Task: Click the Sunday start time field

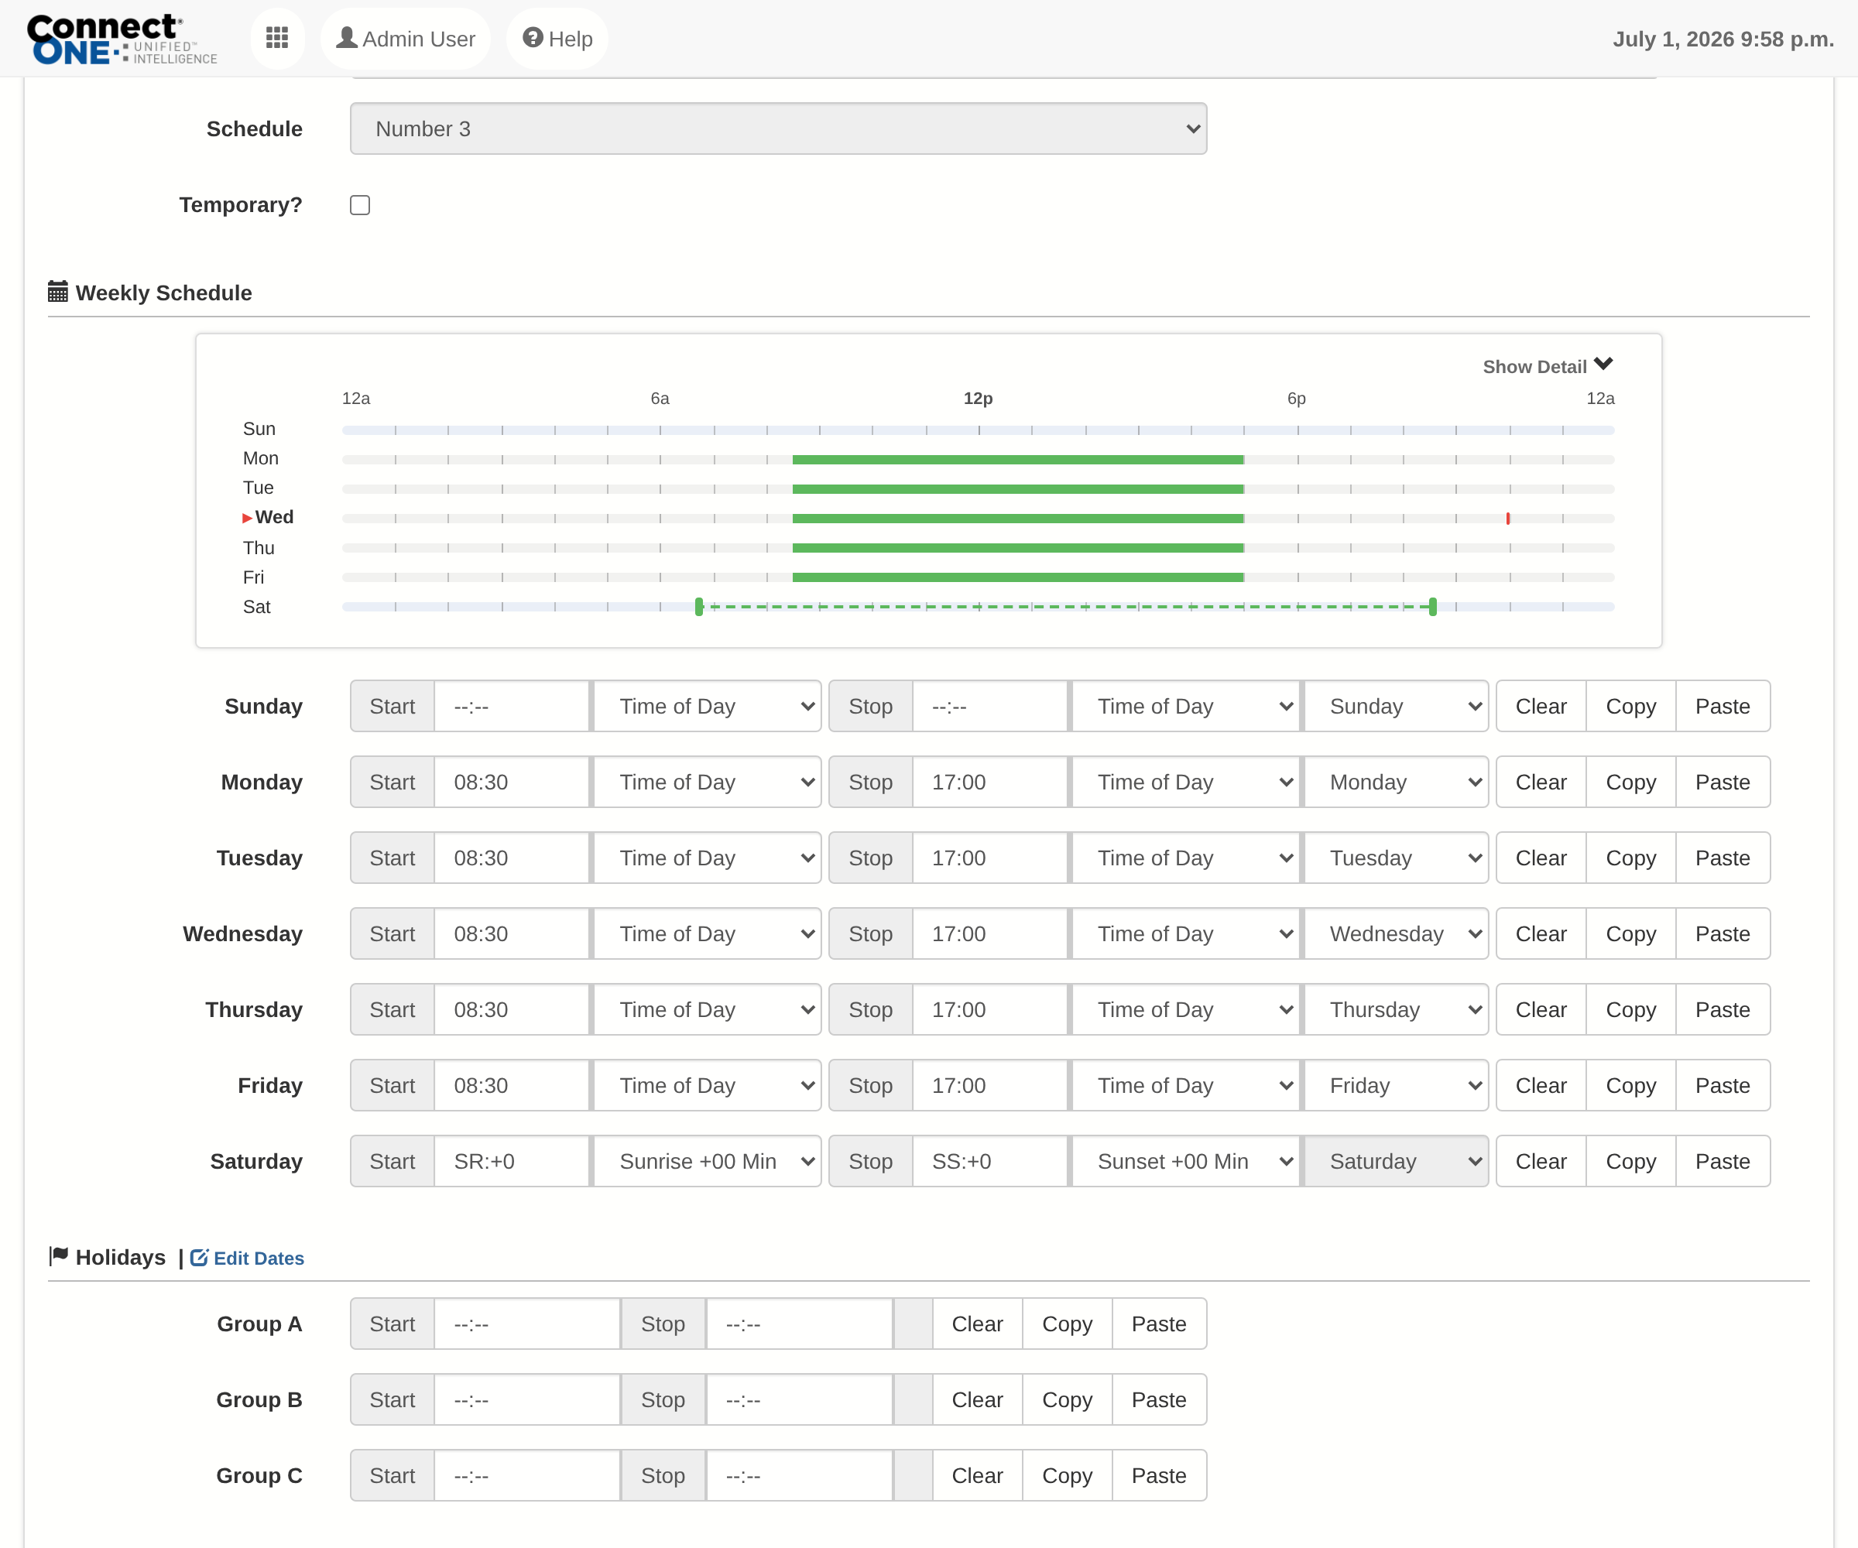Action: pyautogui.click(x=512, y=706)
